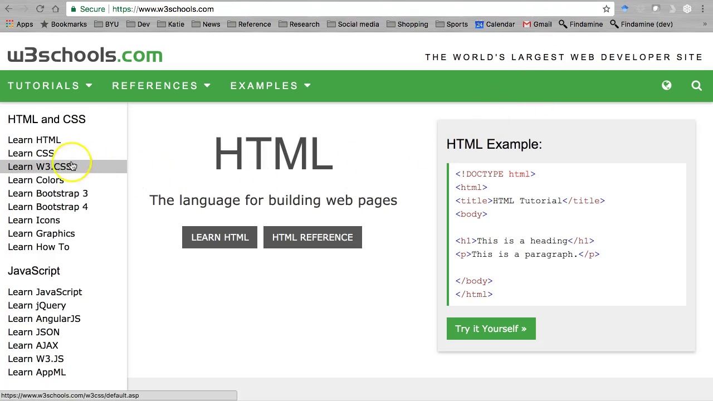Image resolution: width=713 pixels, height=401 pixels.
Task: Open Learn Colors in sidebar
Action: (x=36, y=180)
